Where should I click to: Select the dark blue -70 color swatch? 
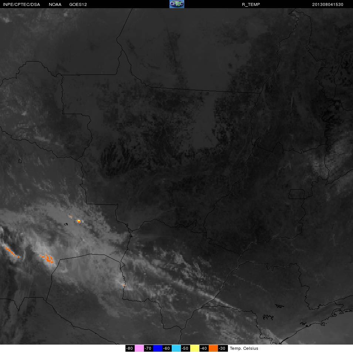158,348
